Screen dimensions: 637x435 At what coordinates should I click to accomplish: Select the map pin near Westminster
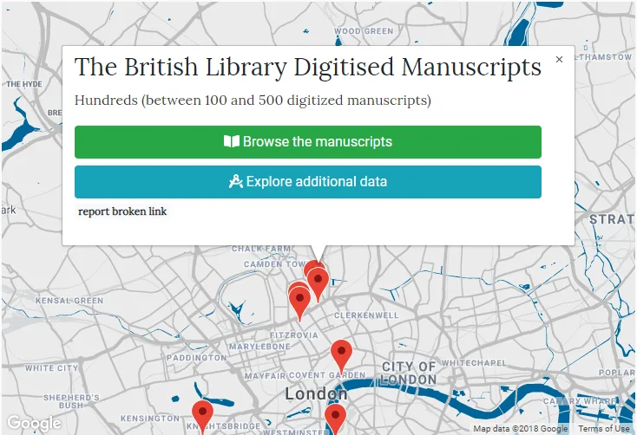[x=335, y=418]
